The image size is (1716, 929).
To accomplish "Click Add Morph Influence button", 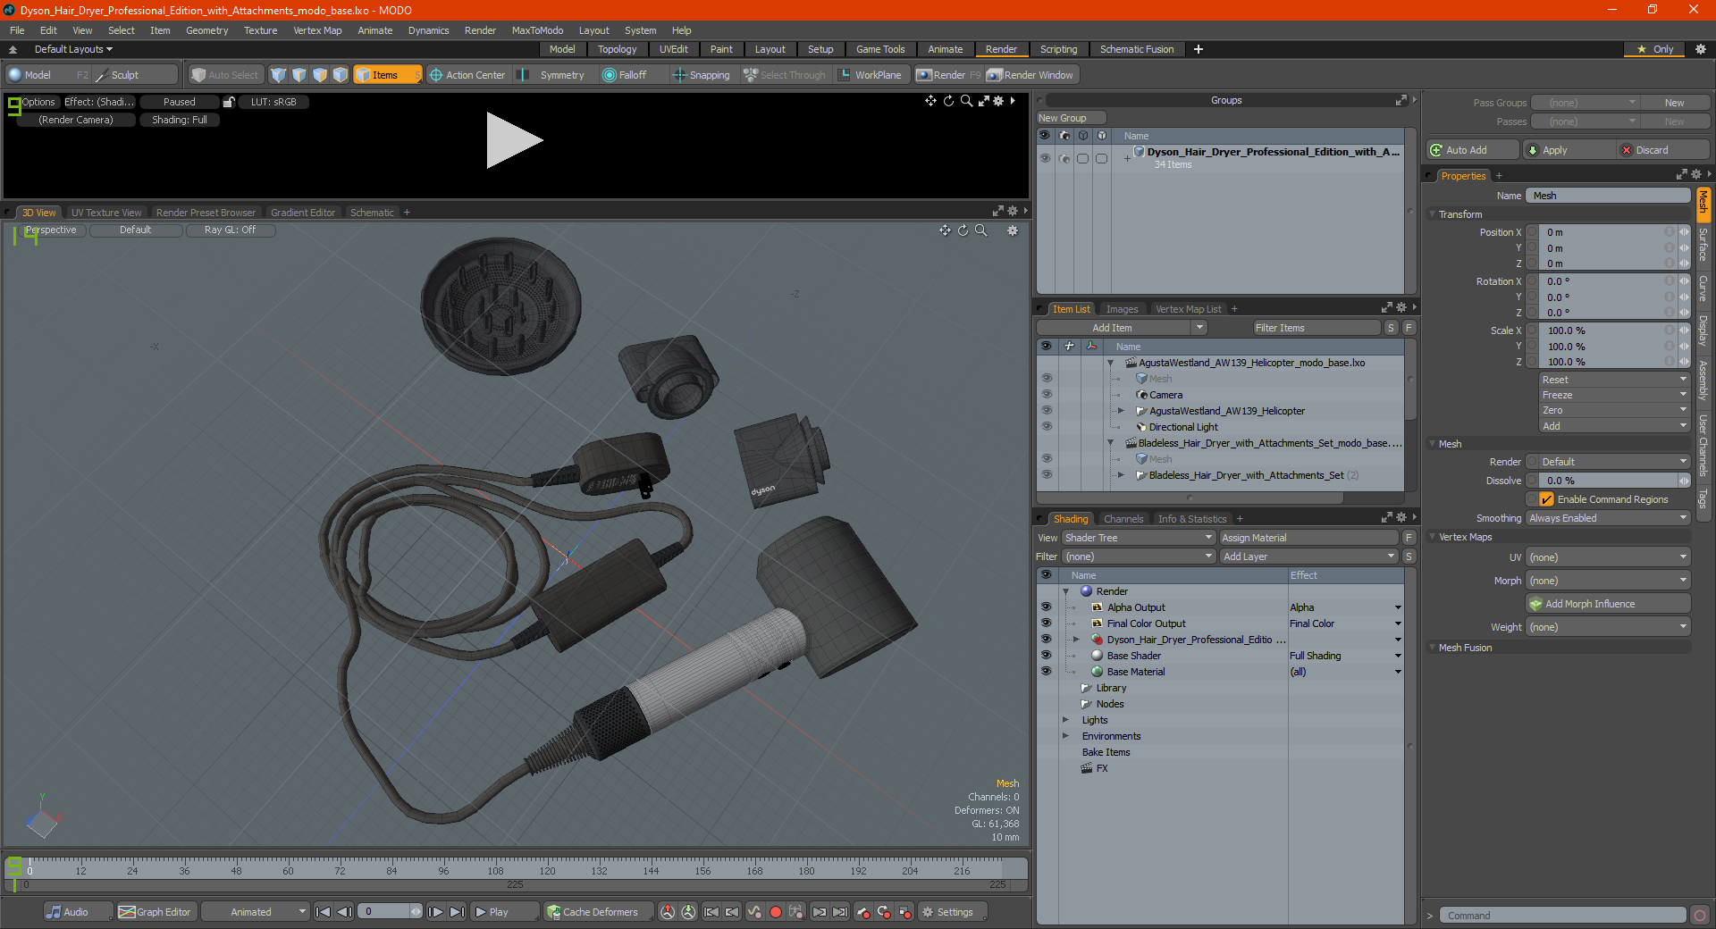I will [1608, 604].
